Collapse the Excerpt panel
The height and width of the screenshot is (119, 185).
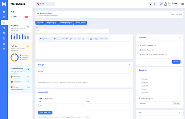[x=129, y=65]
